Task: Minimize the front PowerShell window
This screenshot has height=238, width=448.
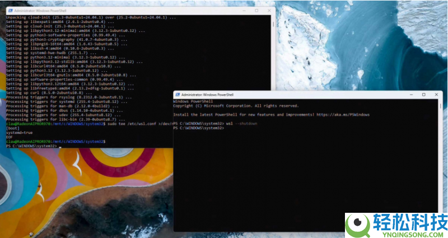Action: [x=412, y=95]
